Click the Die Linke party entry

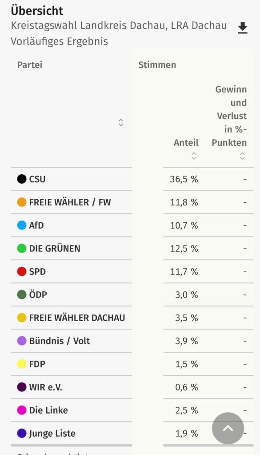pyautogui.click(x=48, y=411)
